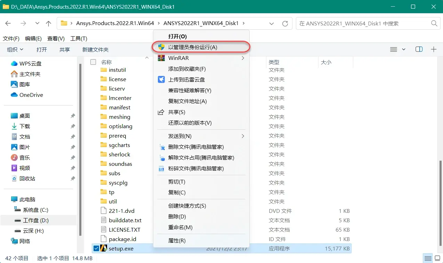443x263 pixels.
Task: Click the 共享 toolbar button
Action: click(65, 49)
